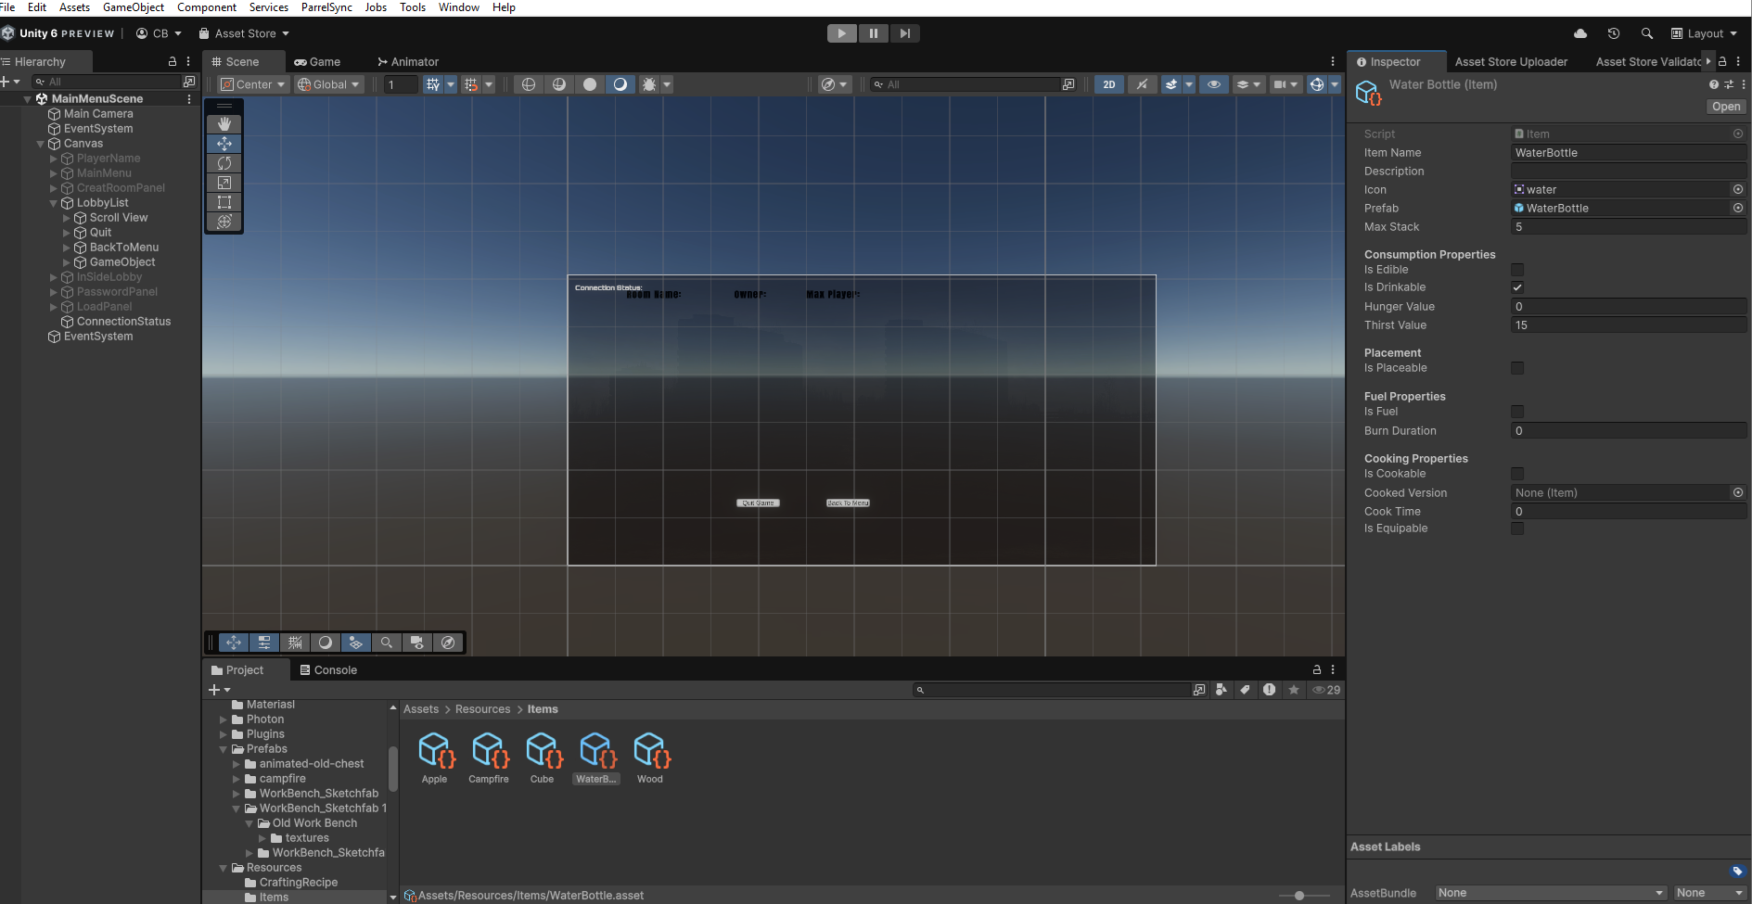Open the Project add (+) dropdown
The height and width of the screenshot is (904, 1752).
coord(219,690)
